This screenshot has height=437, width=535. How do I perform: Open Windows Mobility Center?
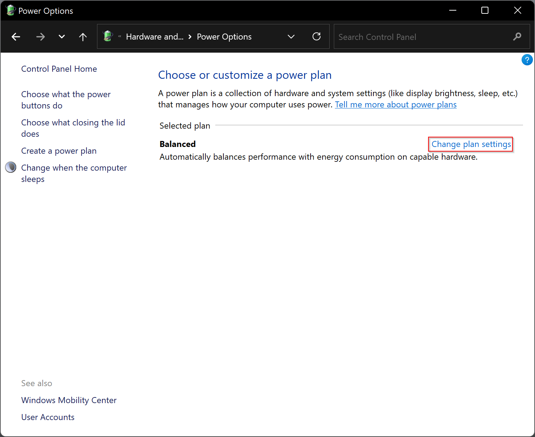coord(69,400)
